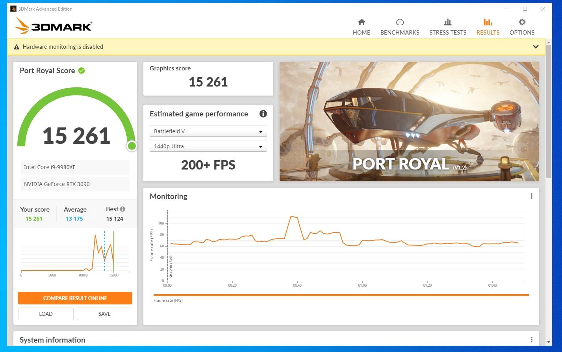The height and width of the screenshot is (352, 562).
Task: Click the Monitoring heading
Action: [169, 196]
